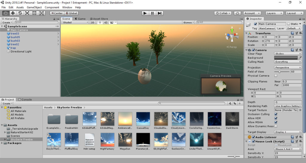Toggle Occlusion Culling checkbox
Image resolution: width=306 pixels, height=163 pixels.
pyautogui.click(x=276, y=114)
